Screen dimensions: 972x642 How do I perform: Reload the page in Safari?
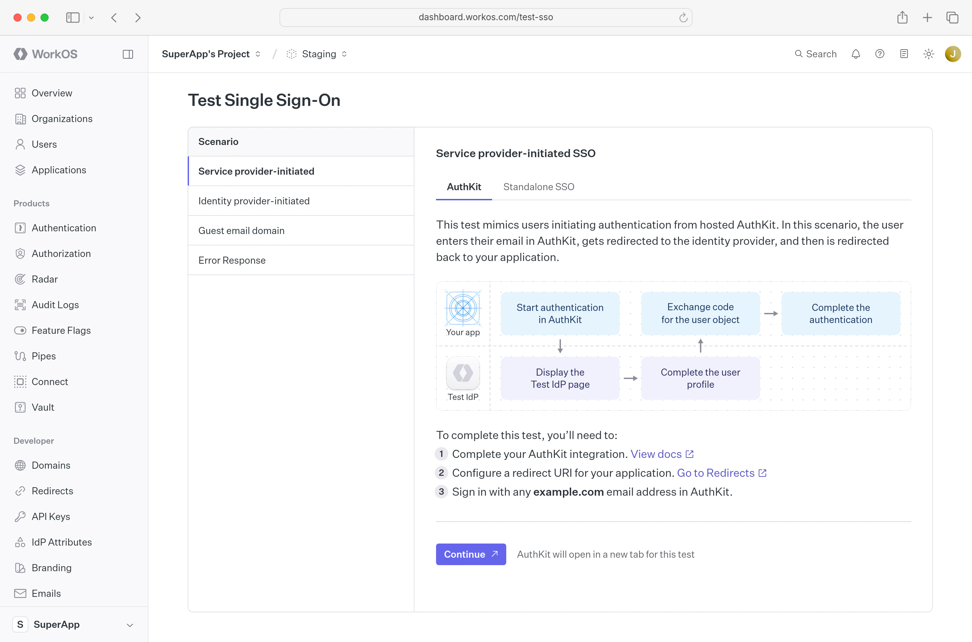click(683, 17)
